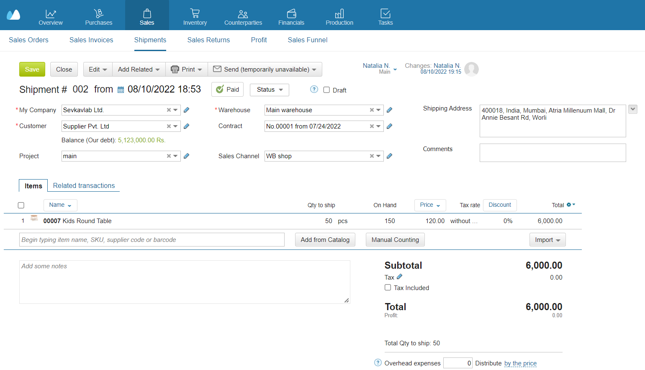Open the Sales Returns tab
Viewport: 645px width, 370px height.
208,40
